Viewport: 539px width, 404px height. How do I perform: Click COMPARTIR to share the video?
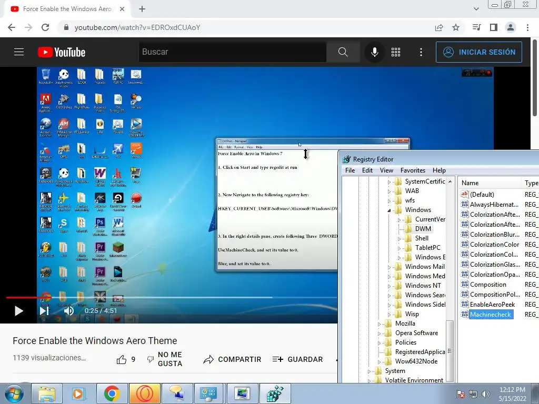click(x=232, y=359)
